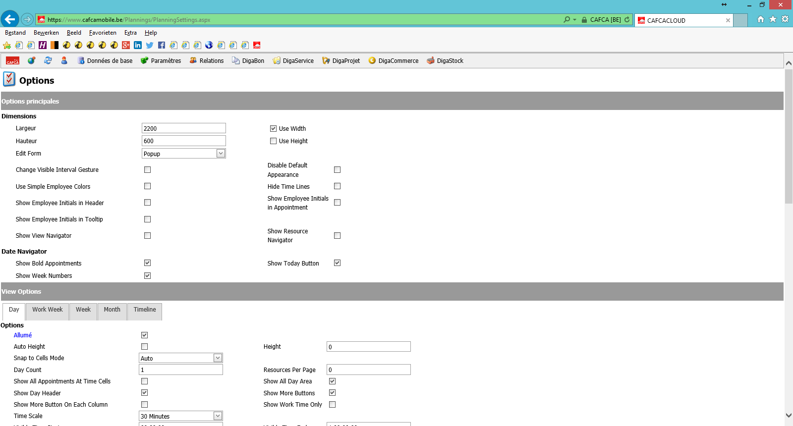
Task: Open the Facebook favorite
Action: 162,45
